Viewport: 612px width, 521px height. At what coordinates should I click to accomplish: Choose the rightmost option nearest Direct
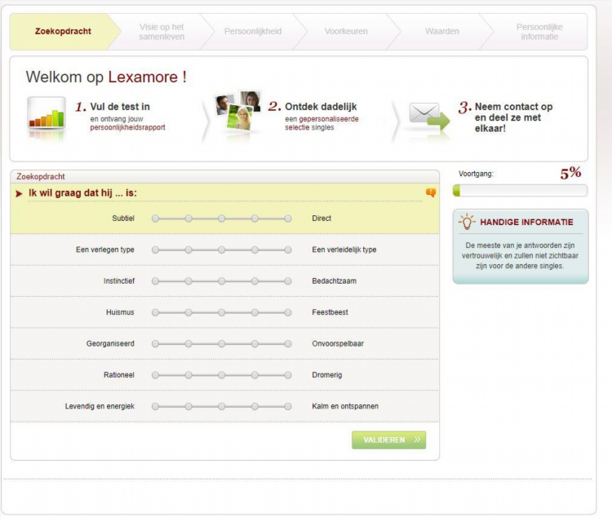288,219
